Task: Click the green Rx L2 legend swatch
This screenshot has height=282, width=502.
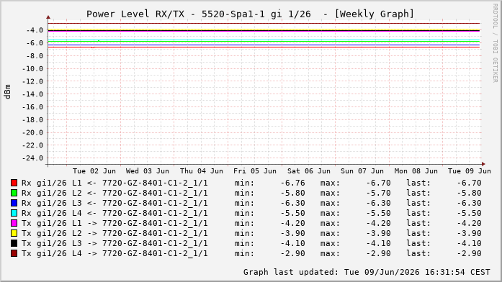Action: 14,193
